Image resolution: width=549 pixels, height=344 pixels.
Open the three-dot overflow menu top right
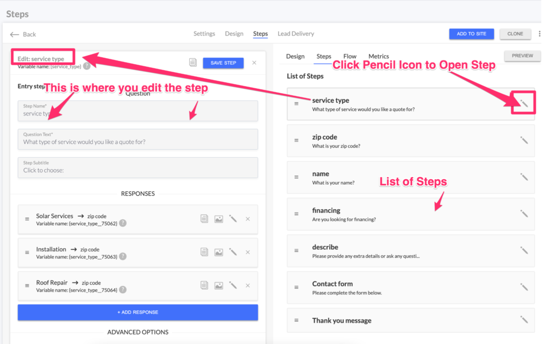tap(539, 33)
